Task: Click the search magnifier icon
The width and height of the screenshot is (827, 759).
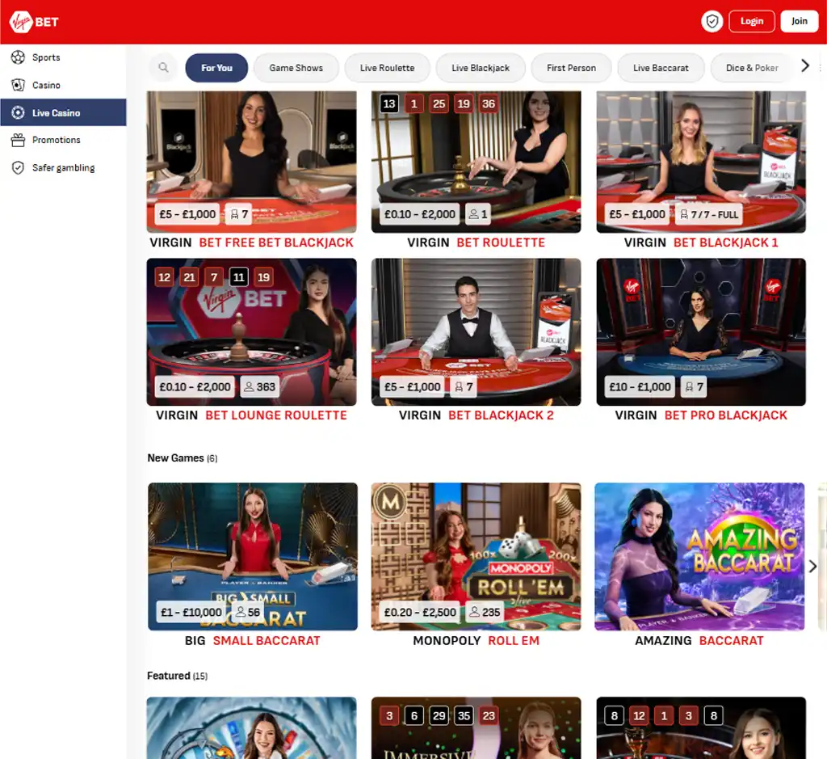Action: pyautogui.click(x=163, y=68)
